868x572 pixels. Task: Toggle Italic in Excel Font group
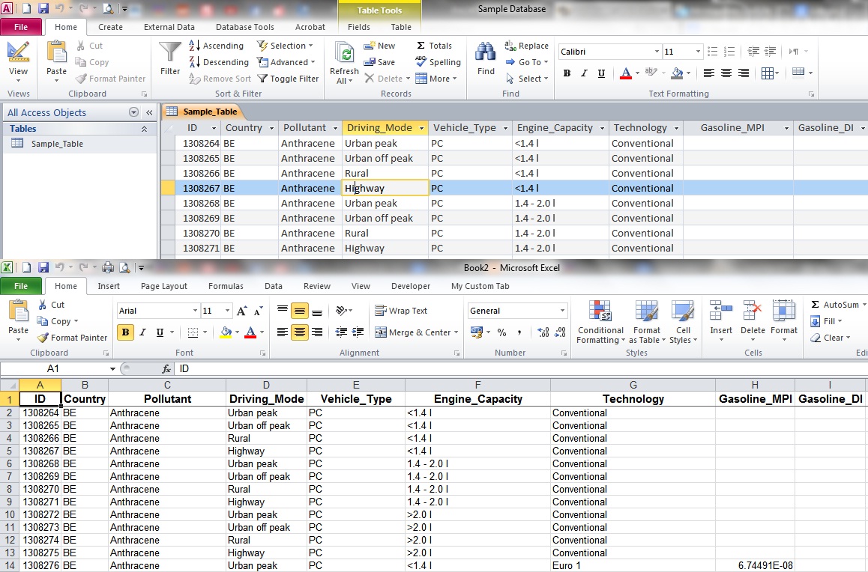click(143, 332)
